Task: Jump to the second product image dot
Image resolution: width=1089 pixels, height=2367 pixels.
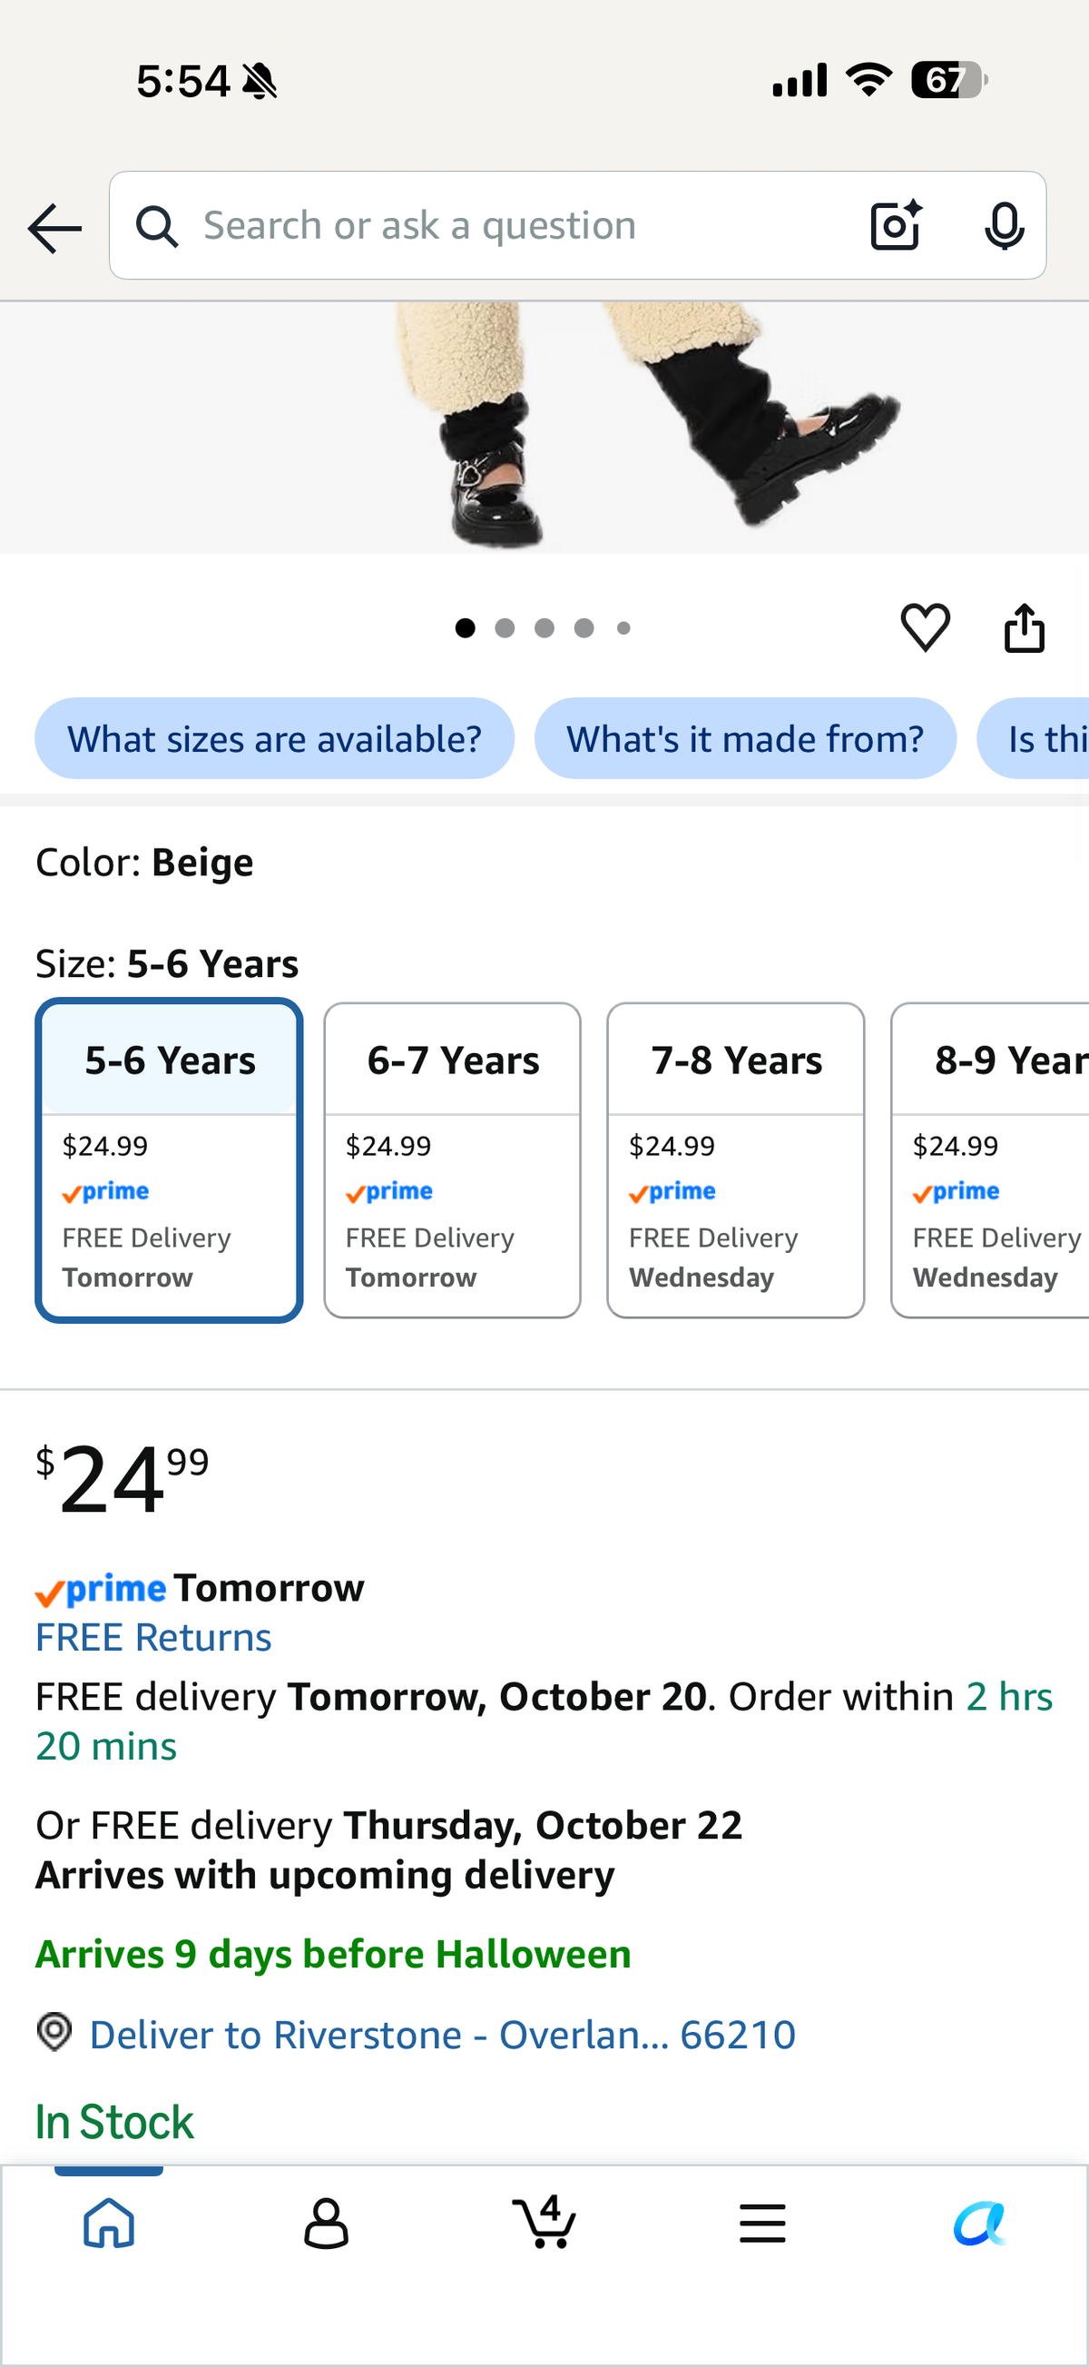Action: [504, 627]
